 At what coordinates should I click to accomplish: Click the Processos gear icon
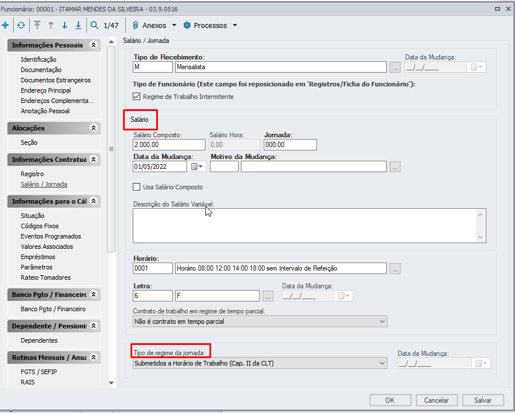[x=187, y=25]
